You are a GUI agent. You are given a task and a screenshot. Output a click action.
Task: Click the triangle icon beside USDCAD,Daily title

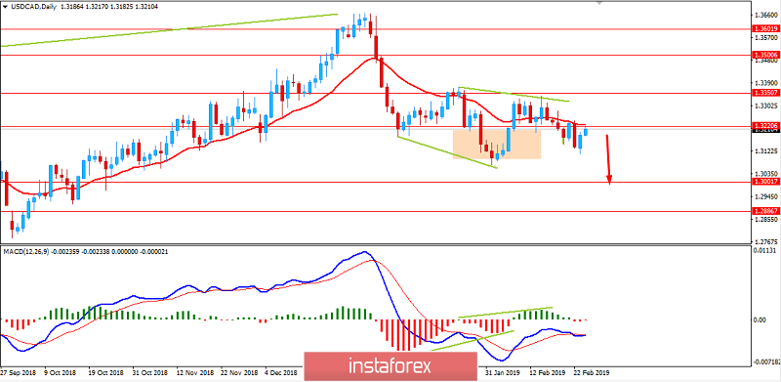pyautogui.click(x=5, y=6)
